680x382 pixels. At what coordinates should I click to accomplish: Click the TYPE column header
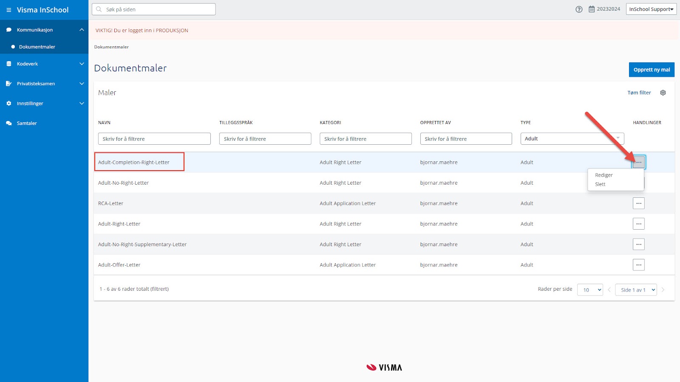tap(526, 123)
